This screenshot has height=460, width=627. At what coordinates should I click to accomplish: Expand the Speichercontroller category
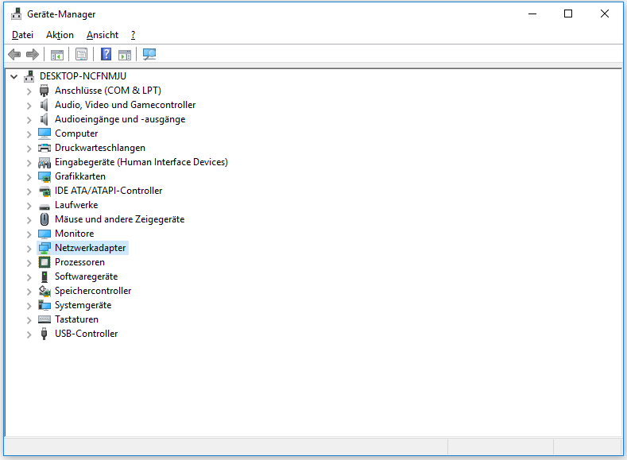pyautogui.click(x=29, y=292)
